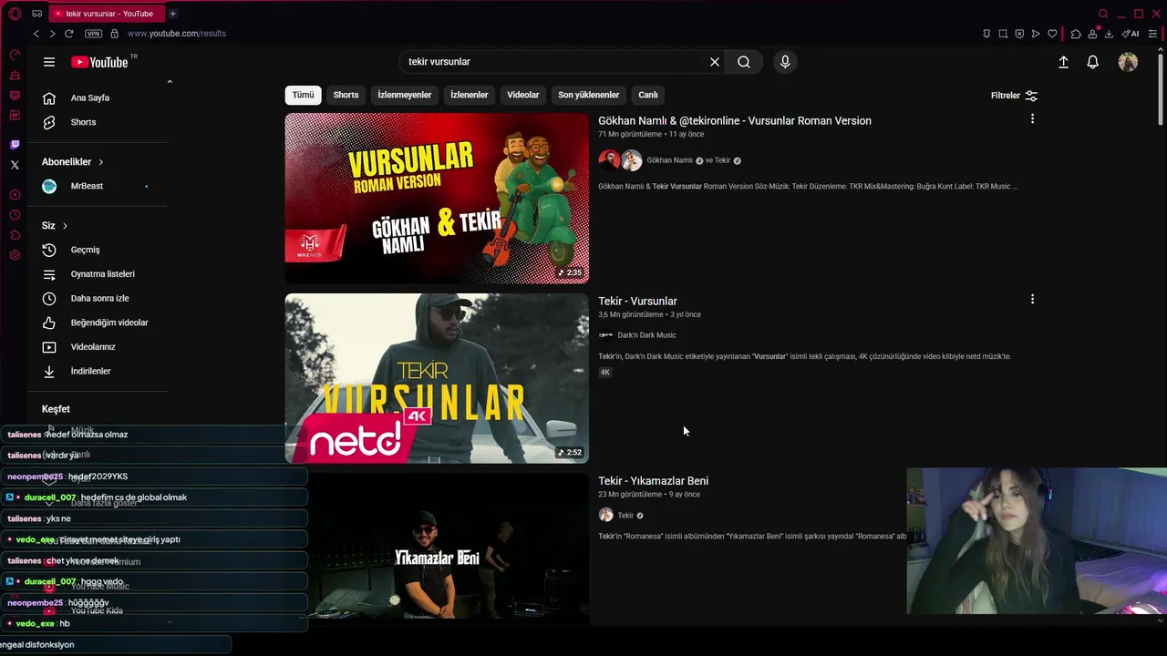This screenshot has width=1167, height=656.
Task: Select the Son yüklenenler filter chip
Action: pos(589,95)
